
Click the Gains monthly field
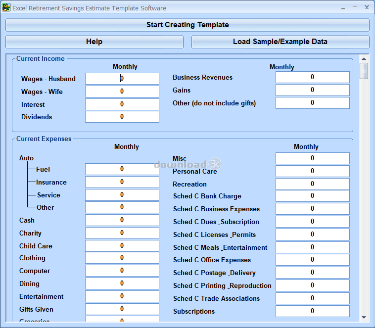point(312,90)
